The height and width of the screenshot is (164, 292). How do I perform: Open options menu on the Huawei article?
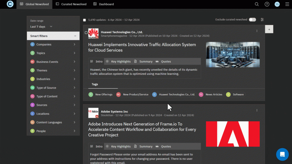(x=257, y=31)
